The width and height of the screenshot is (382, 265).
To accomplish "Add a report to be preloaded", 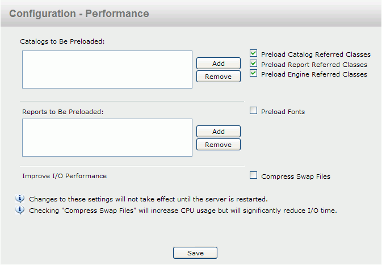I will click(219, 132).
